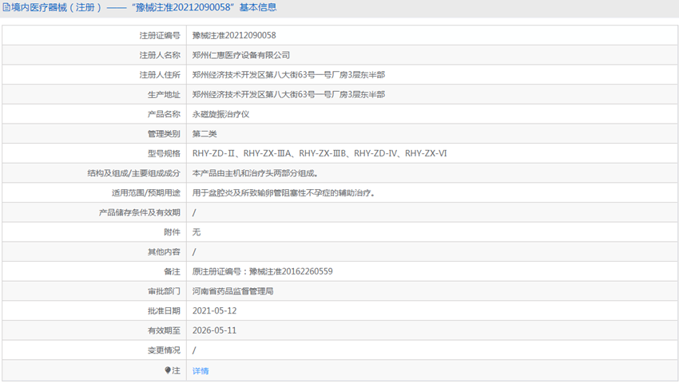Click the slash value in 变更情况 row
679x383 pixels.
(x=194, y=350)
